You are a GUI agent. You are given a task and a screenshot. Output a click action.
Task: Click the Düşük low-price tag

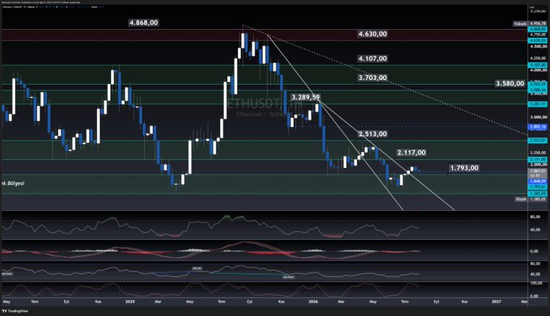pyautogui.click(x=521, y=199)
